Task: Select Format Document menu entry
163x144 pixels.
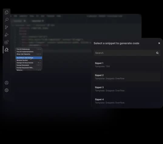Action: [29, 65]
